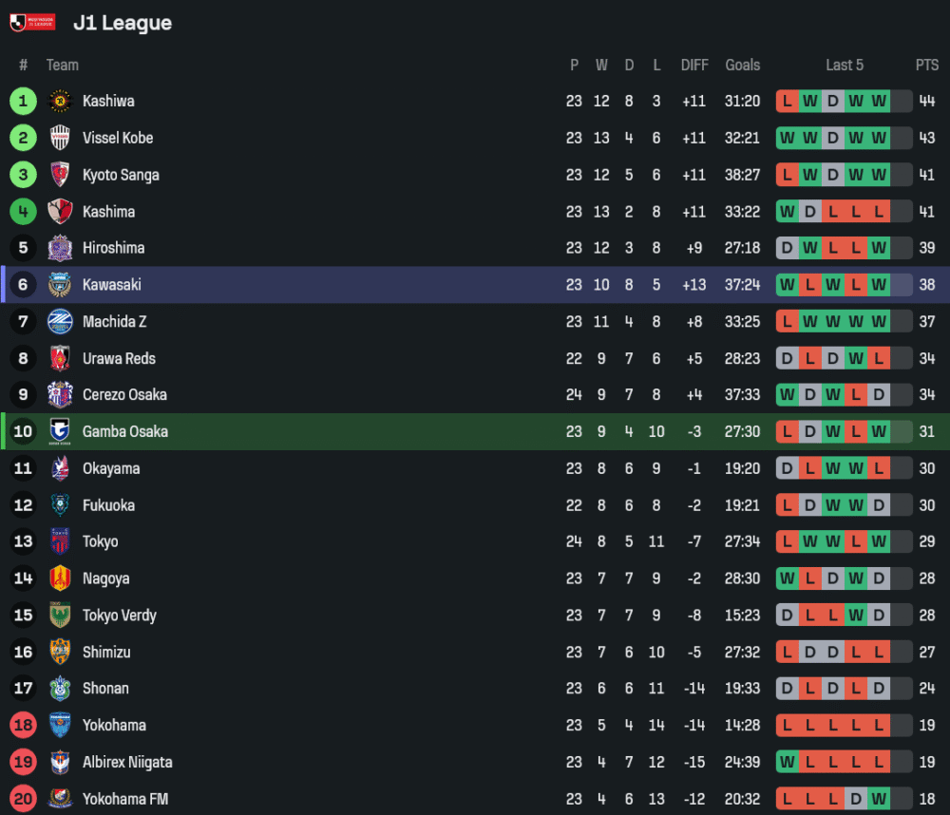This screenshot has height=815, width=950.
Task: Click Hiroshima's most recent win result box
Action: [x=879, y=248]
